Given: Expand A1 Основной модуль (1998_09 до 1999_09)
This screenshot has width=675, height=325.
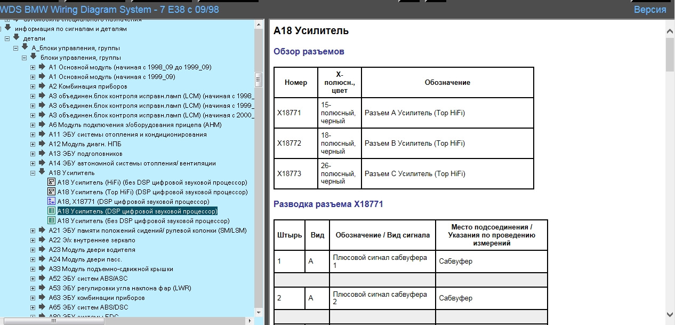Looking at the screenshot, I should pos(33,67).
